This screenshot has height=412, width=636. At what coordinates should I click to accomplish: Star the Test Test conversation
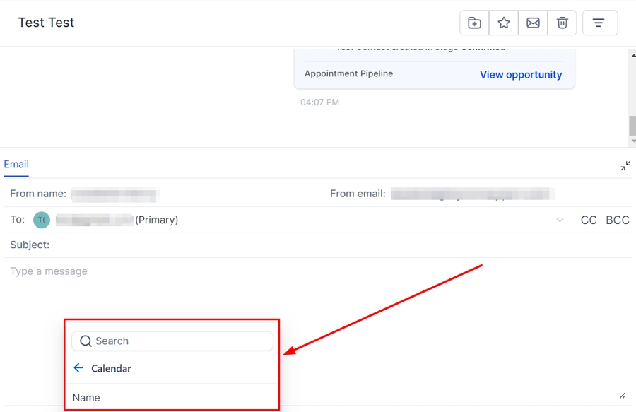click(x=504, y=23)
